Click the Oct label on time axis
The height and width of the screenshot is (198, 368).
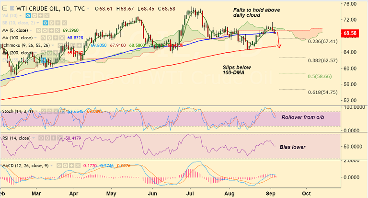306,194
